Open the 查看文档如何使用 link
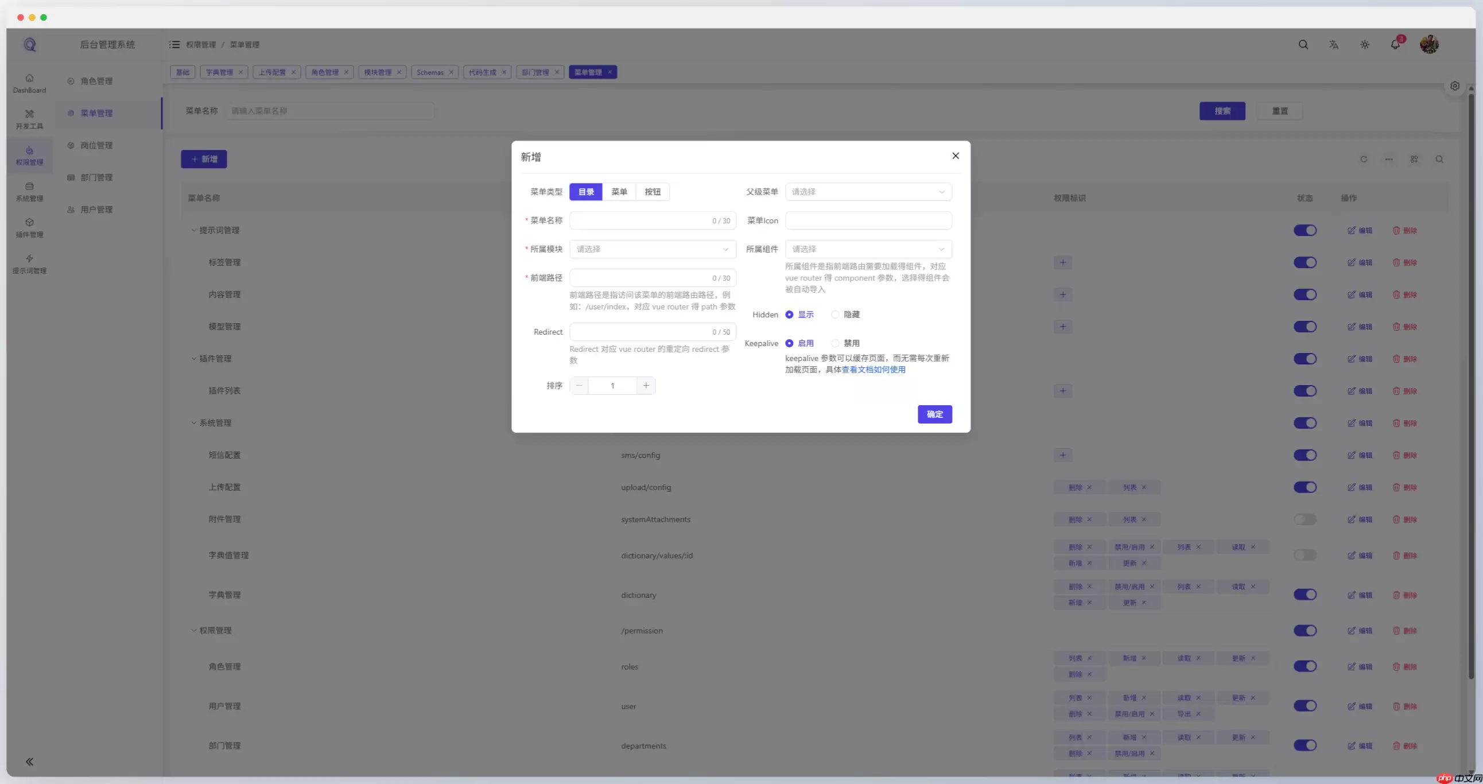This screenshot has height=784, width=1483. 874,370
